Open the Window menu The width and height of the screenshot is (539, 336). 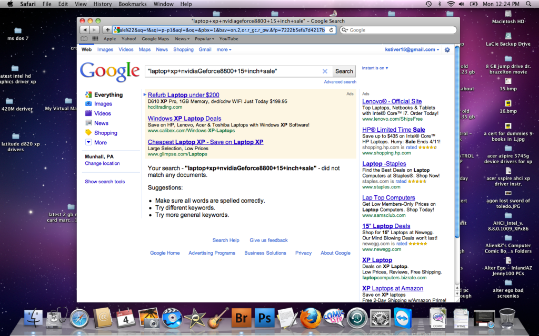coord(163,4)
